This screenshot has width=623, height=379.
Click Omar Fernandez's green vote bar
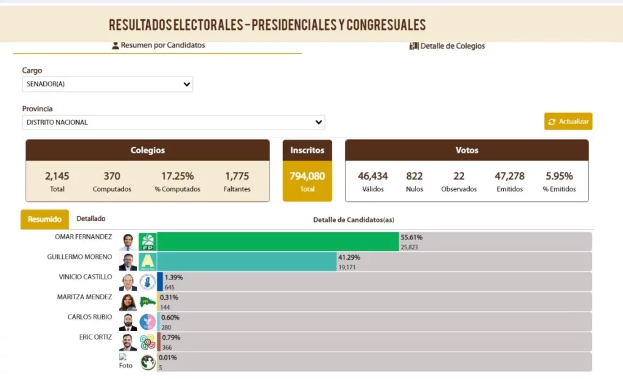tap(277, 242)
